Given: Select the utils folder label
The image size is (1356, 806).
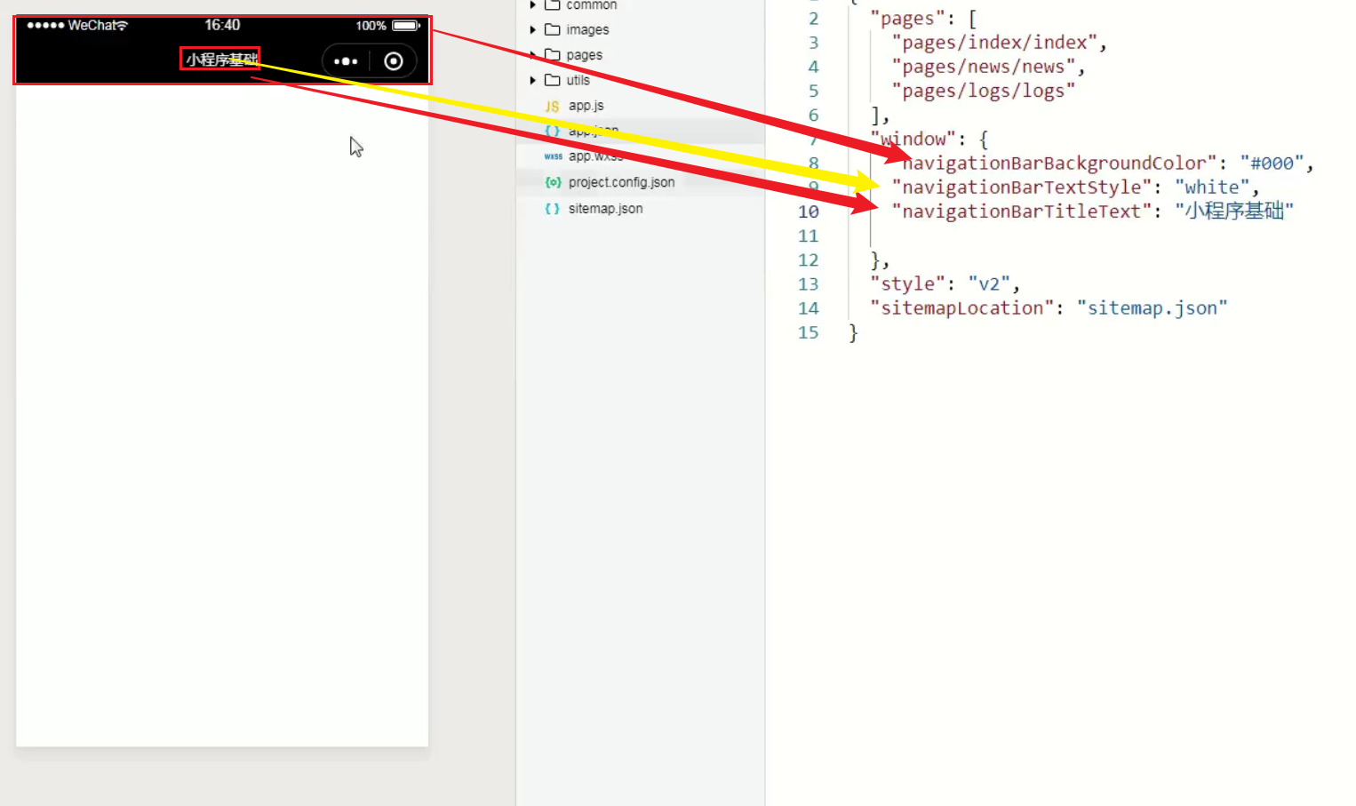Looking at the screenshot, I should 578,80.
